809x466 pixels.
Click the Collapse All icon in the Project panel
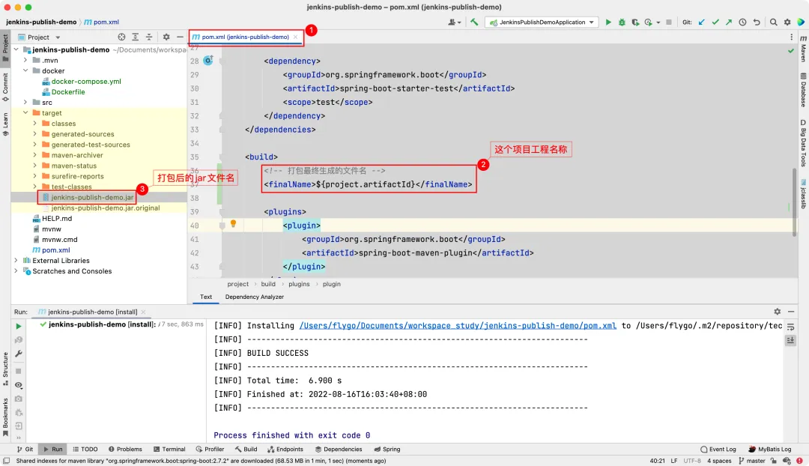149,37
